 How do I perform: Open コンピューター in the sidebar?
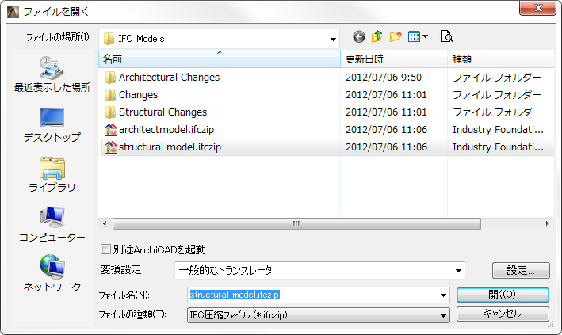coord(52,224)
